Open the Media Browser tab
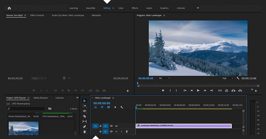This screenshot has width=266, height=139. coord(41,98)
